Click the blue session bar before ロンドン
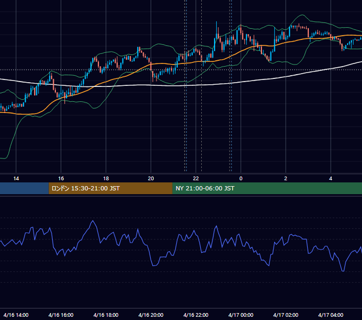362x320 pixels. point(24,188)
